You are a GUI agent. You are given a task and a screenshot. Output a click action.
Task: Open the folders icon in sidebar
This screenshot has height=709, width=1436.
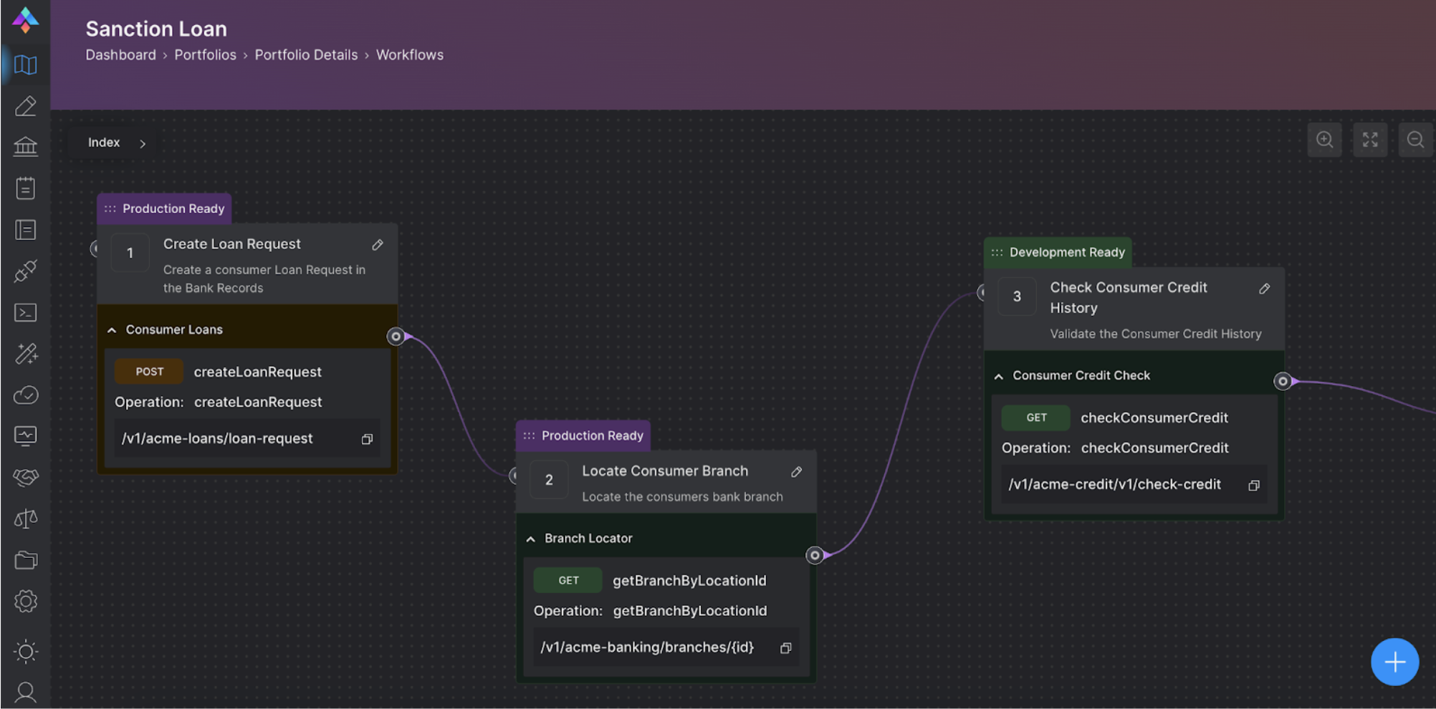point(26,560)
